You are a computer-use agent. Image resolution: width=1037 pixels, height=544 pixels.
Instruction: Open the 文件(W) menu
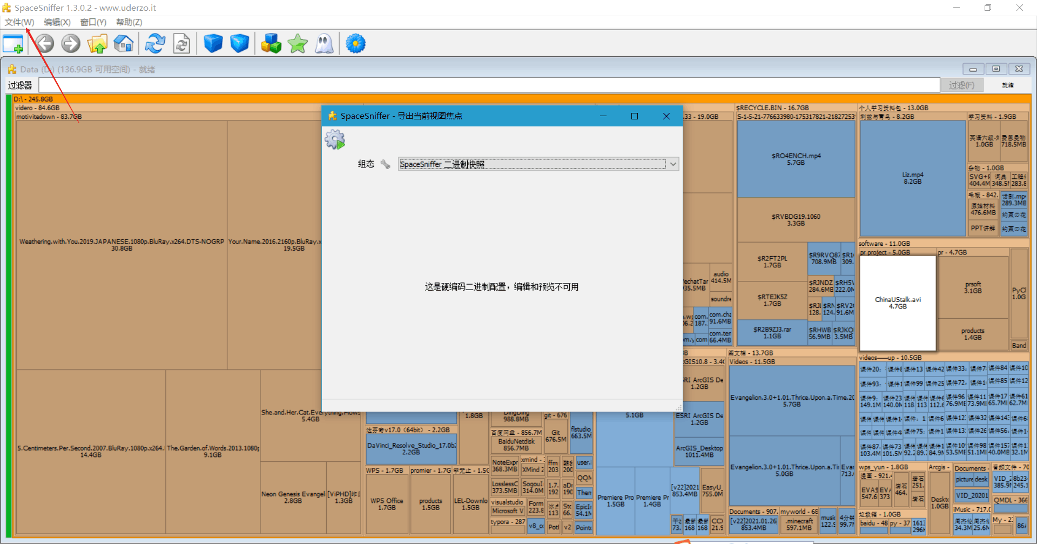(x=19, y=22)
